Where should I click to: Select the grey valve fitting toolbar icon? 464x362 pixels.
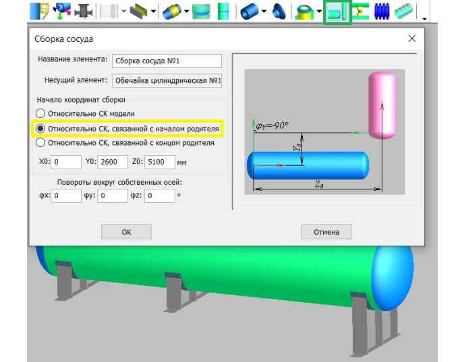pos(85,11)
